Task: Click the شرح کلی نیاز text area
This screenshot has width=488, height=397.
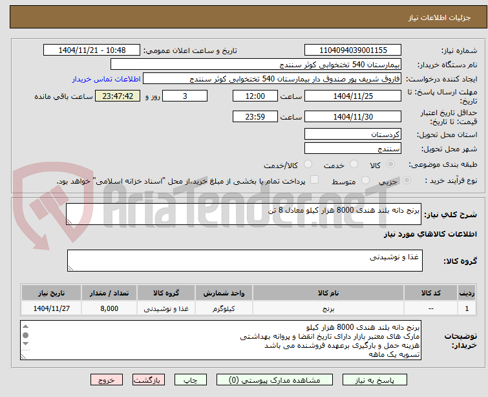Action: 244,214
